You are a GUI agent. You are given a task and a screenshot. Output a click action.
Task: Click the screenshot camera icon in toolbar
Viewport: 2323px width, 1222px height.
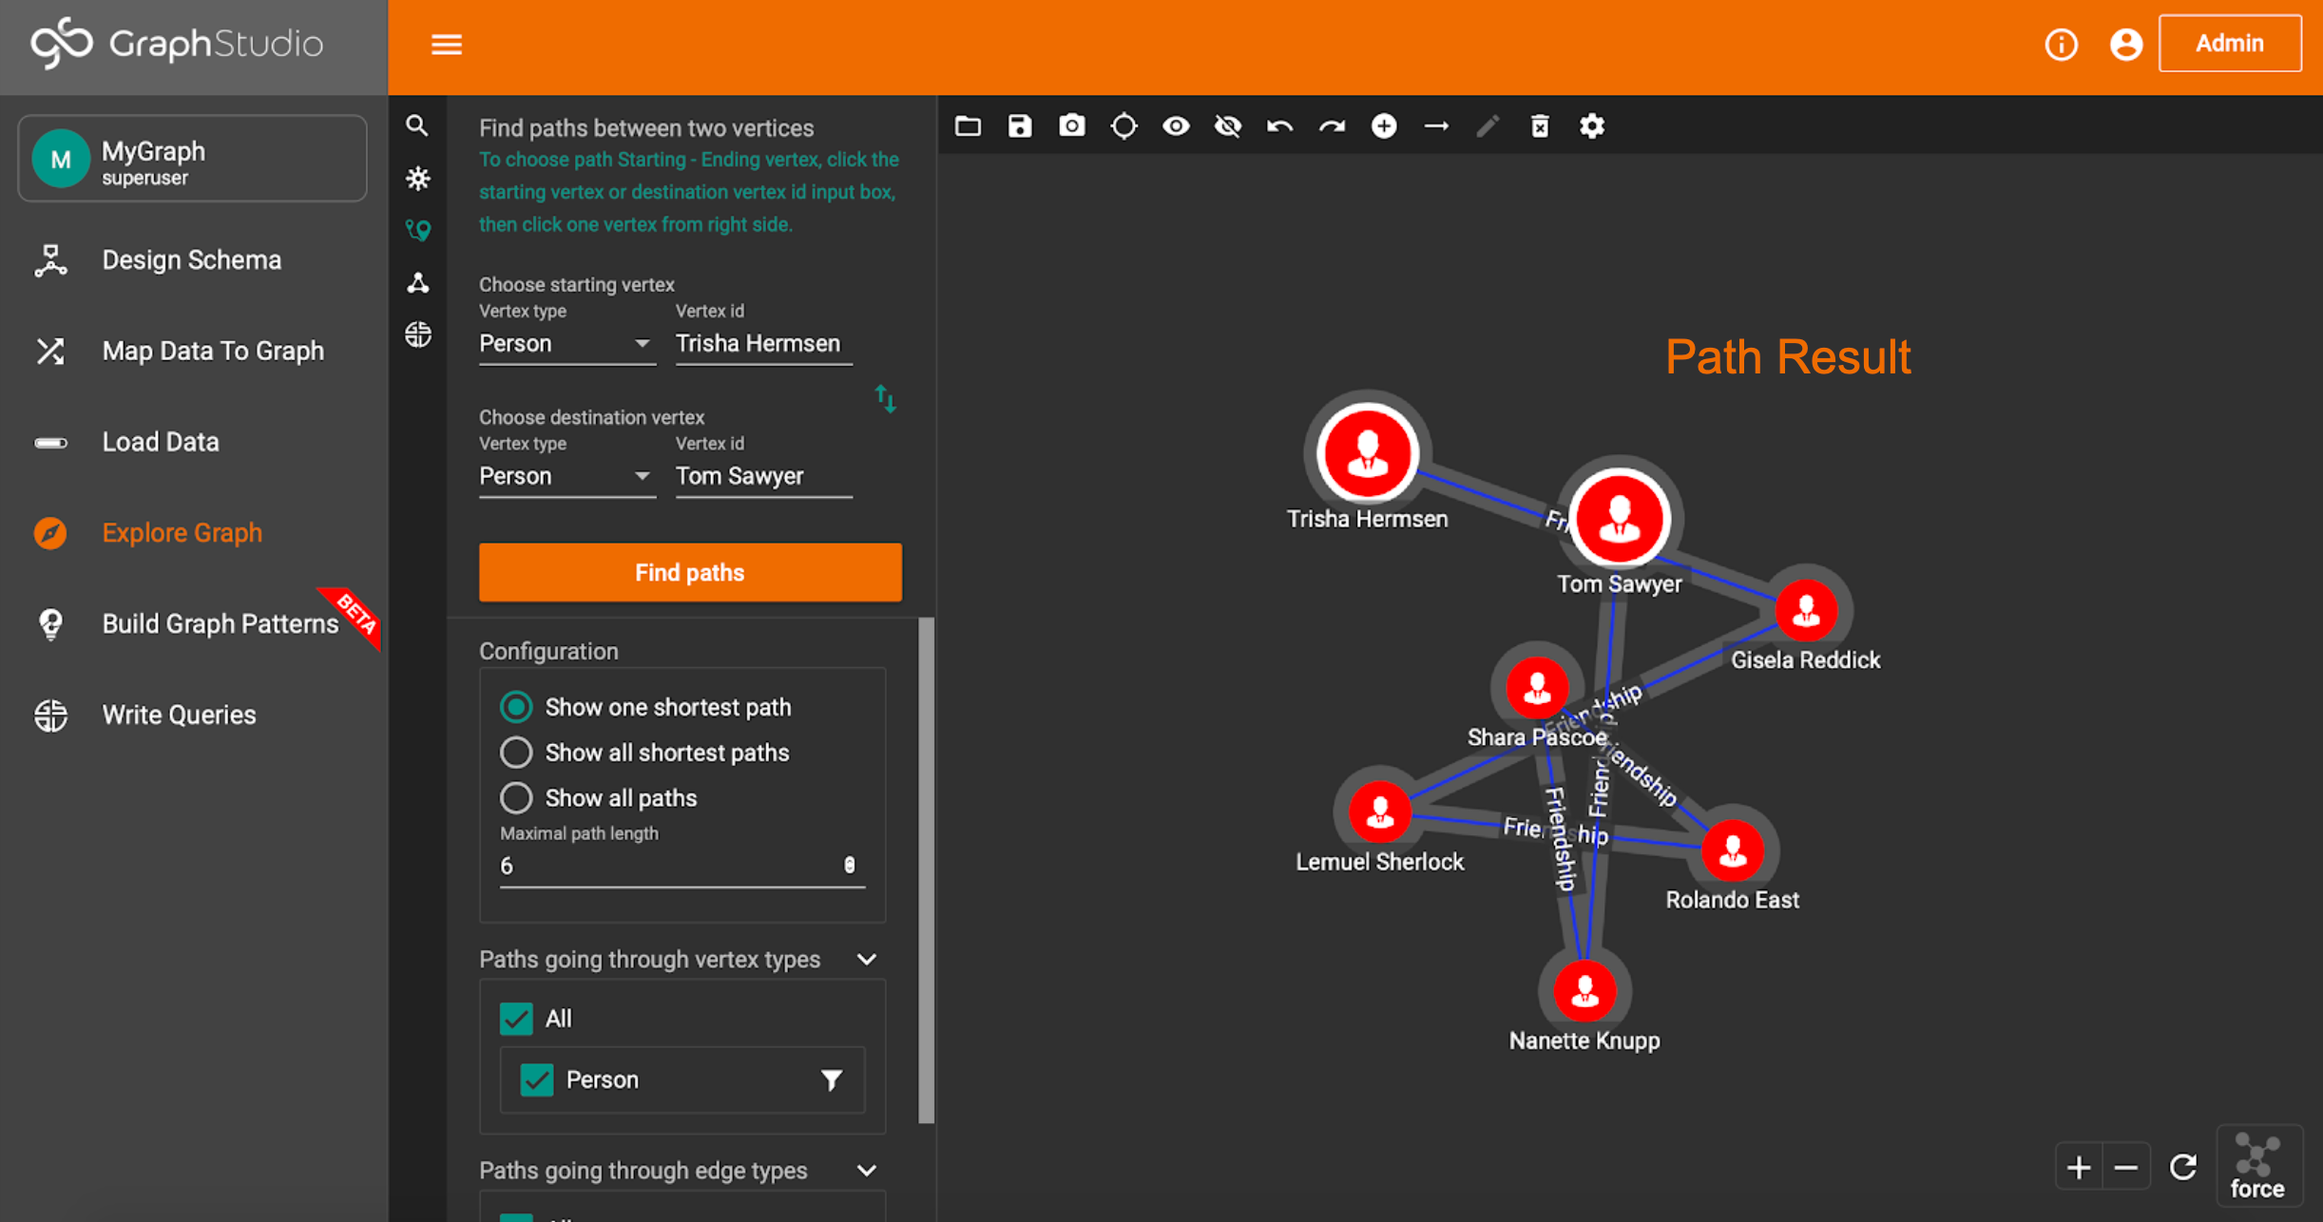click(1071, 126)
